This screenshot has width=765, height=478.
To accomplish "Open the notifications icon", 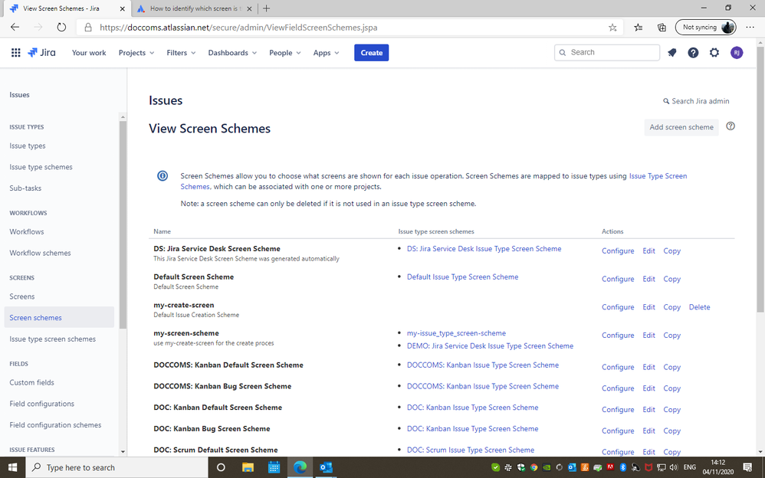I will [671, 53].
